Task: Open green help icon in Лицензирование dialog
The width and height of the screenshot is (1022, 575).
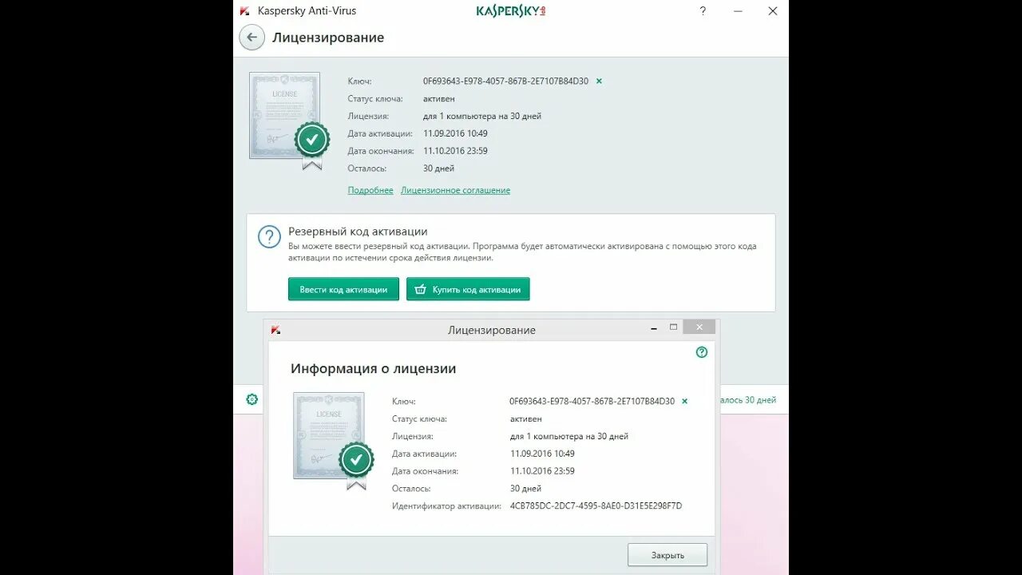Action: point(702,352)
